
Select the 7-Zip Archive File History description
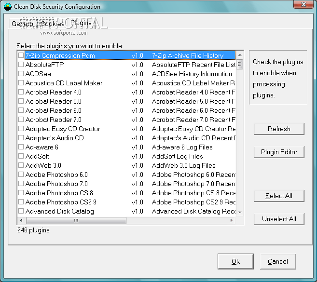(188, 55)
